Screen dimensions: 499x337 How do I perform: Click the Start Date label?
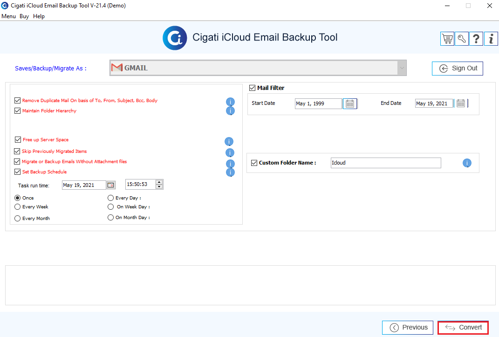point(263,103)
